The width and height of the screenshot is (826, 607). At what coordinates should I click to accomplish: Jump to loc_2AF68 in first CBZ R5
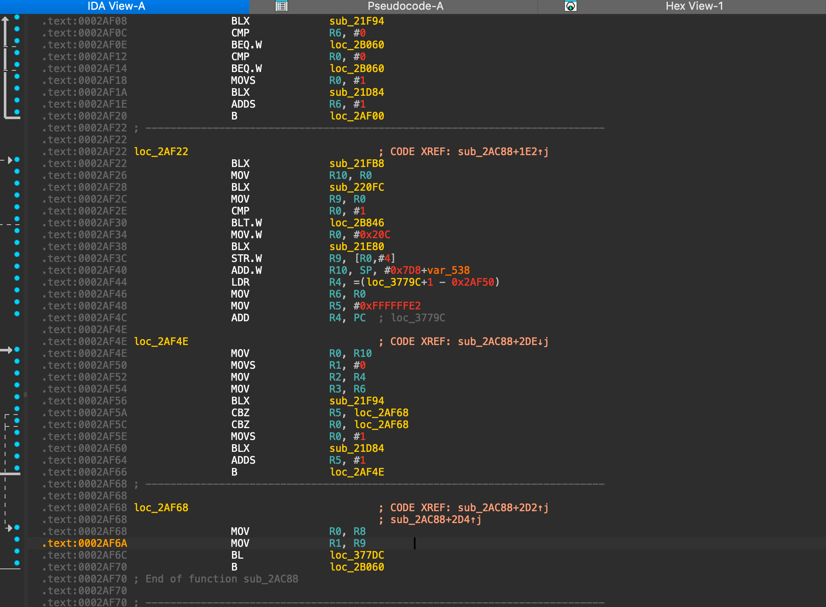(x=381, y=412)
